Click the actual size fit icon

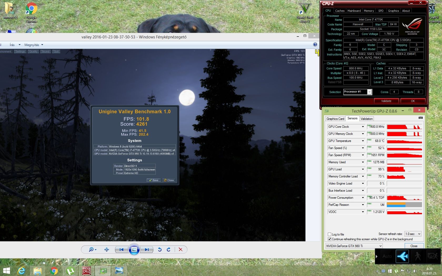[107, 249]
